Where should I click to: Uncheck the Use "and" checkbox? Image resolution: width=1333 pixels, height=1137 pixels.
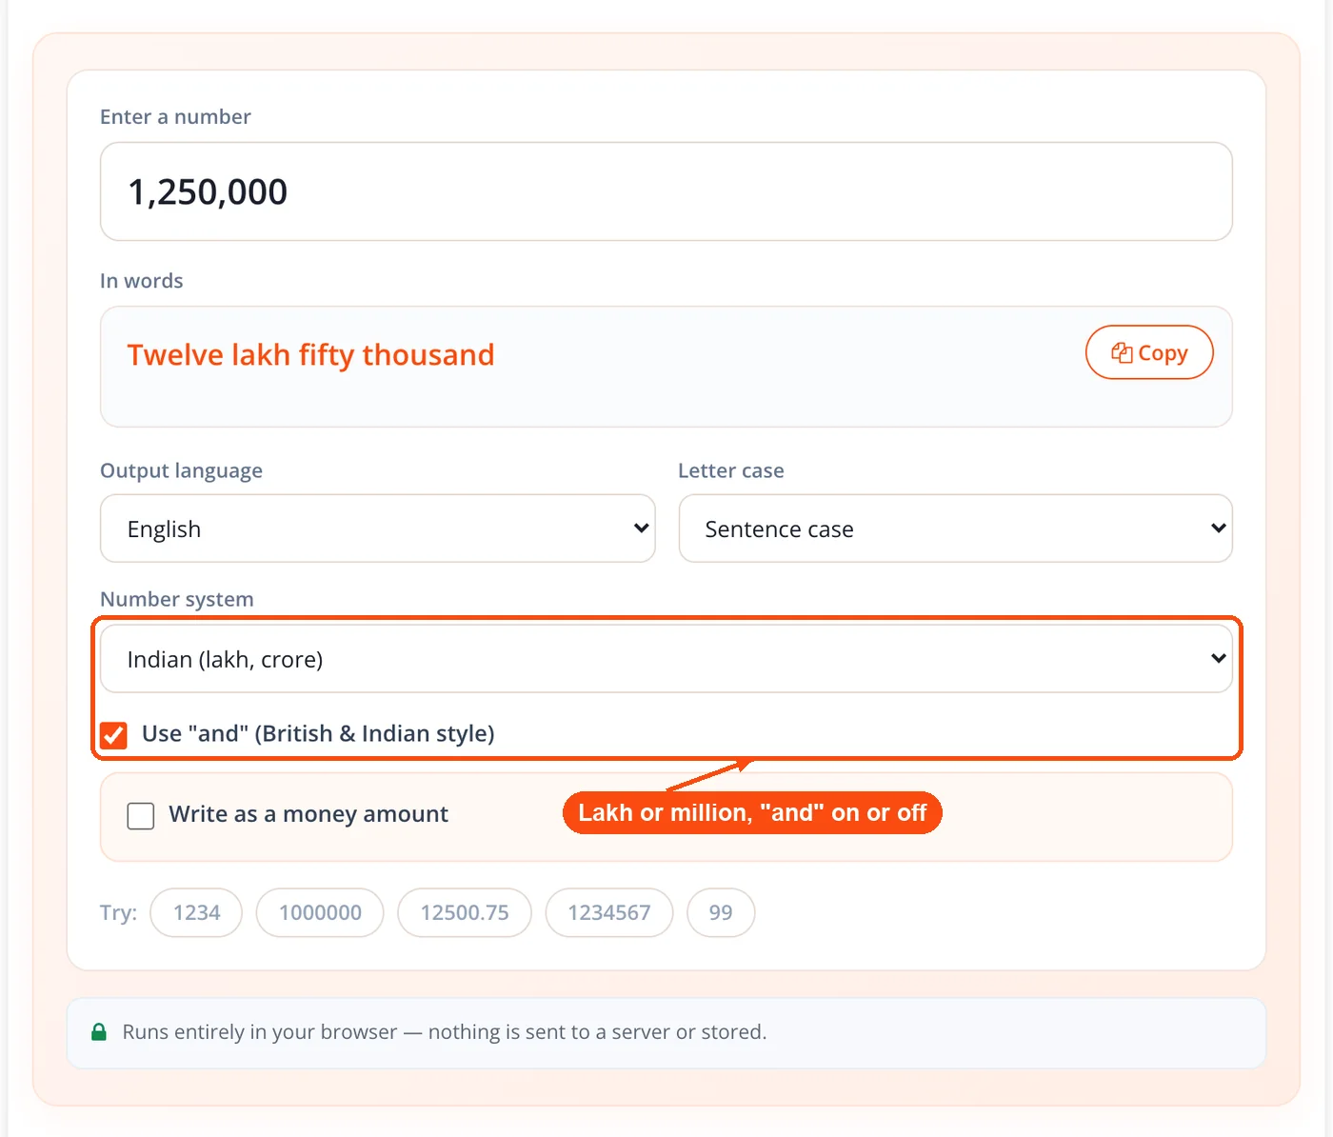click(114, 734)
